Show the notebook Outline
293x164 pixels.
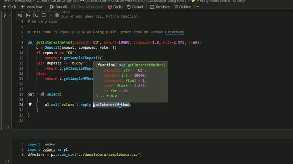[x=182, y=7]
